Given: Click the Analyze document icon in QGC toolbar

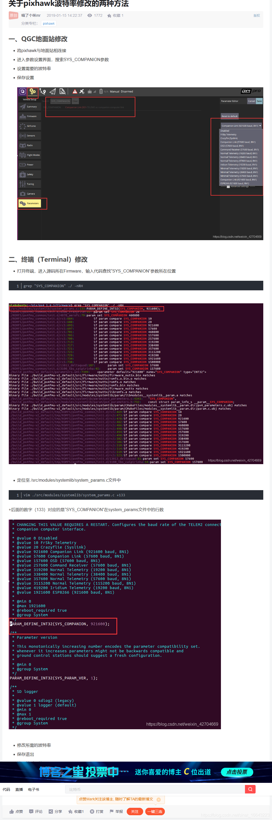Looking at the screenshot, I should tap(62, 92).
